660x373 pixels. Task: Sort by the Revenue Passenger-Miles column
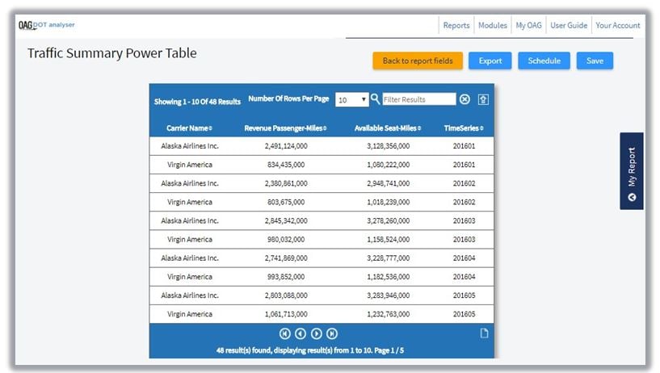(x=285, y=128)
